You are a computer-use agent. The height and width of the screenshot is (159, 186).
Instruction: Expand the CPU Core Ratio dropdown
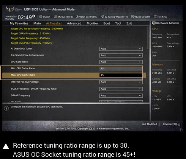(x=121, y=62)
